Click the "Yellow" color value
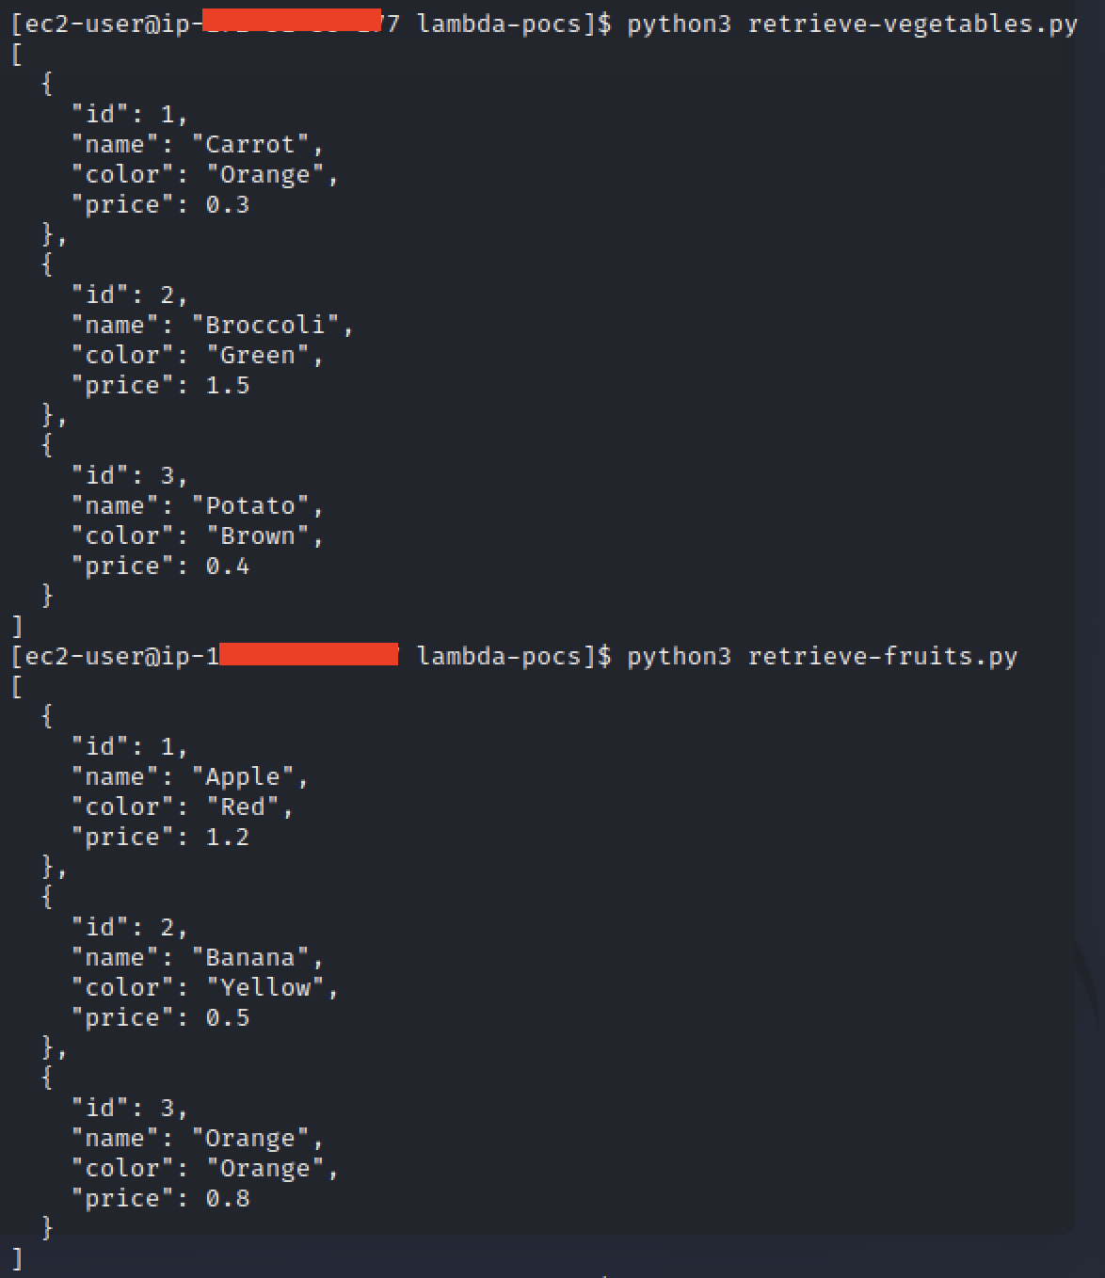Image resolution: width=1105 pixels, height=1278 pixels. point(265,987)
